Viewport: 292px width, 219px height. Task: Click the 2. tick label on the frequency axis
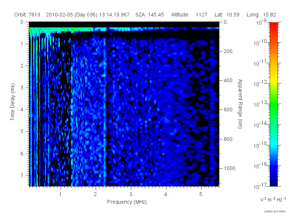(96, 195)
